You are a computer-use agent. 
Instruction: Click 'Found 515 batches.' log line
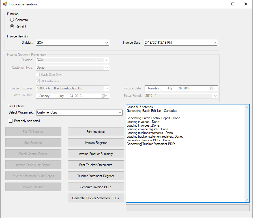click(x=140, y=107)
